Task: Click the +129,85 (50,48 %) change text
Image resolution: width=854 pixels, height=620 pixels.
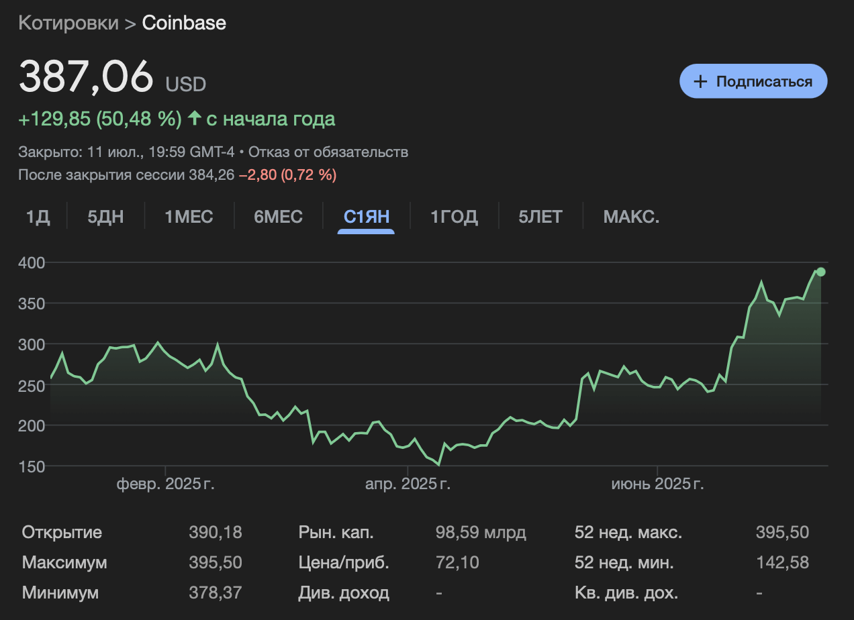Action: tap(100, 119)
